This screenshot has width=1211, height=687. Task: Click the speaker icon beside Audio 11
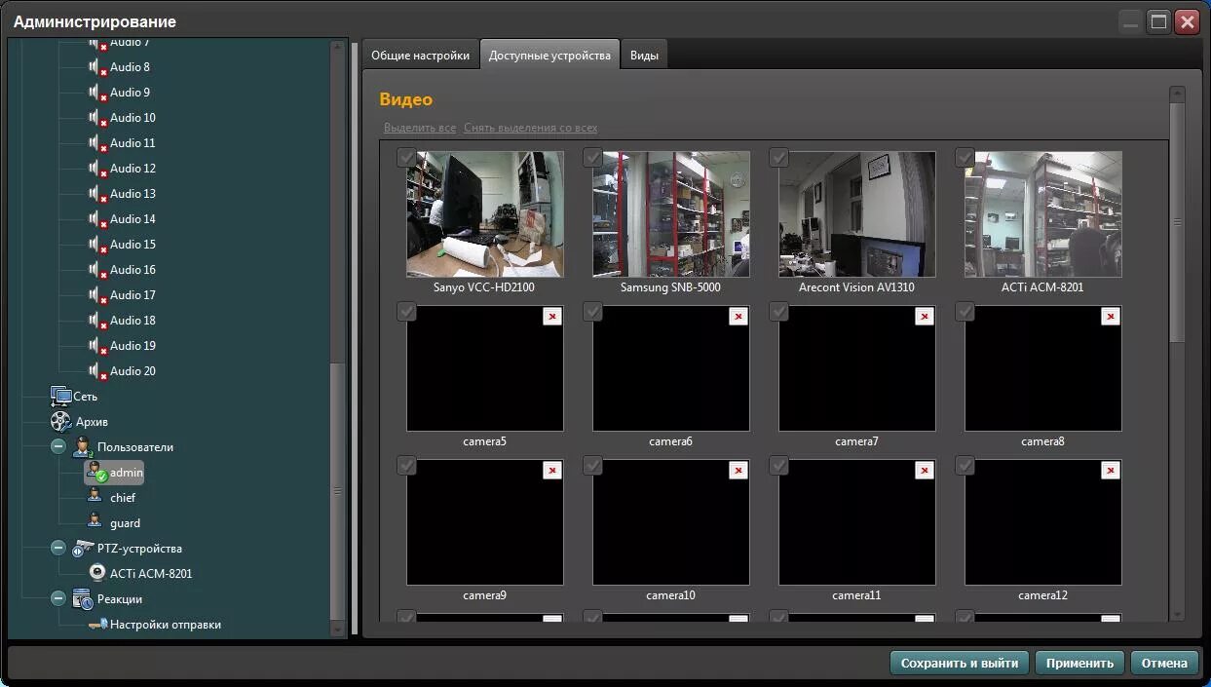(96, 143)
